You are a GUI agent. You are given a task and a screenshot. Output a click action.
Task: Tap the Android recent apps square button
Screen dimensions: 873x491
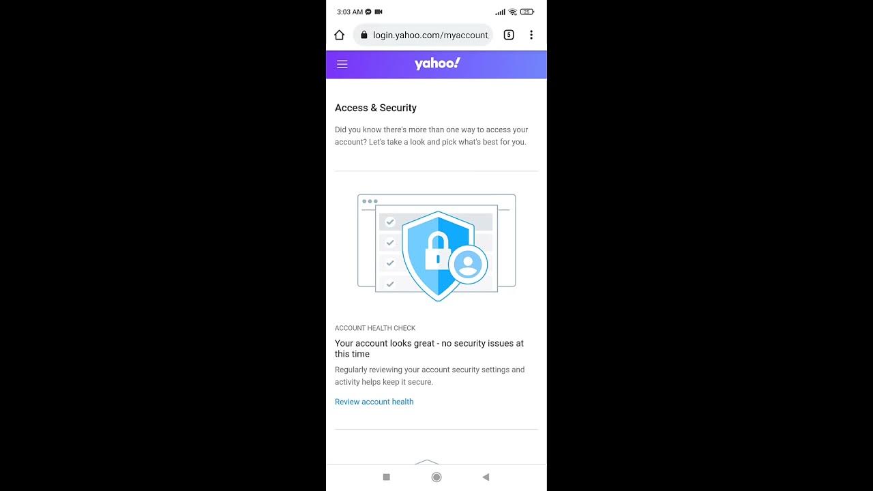387,477
